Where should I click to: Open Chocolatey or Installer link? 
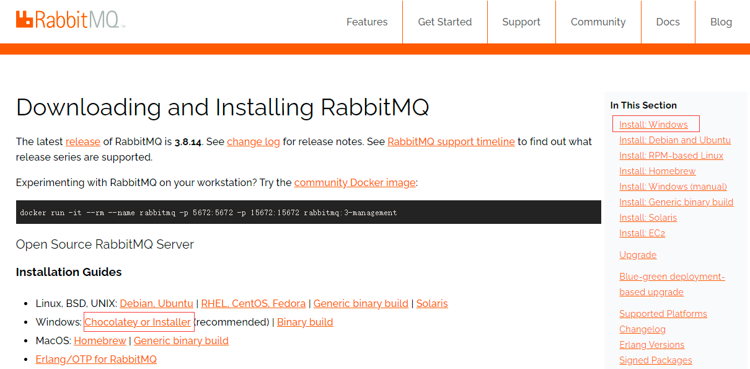(x=138, y=322)
